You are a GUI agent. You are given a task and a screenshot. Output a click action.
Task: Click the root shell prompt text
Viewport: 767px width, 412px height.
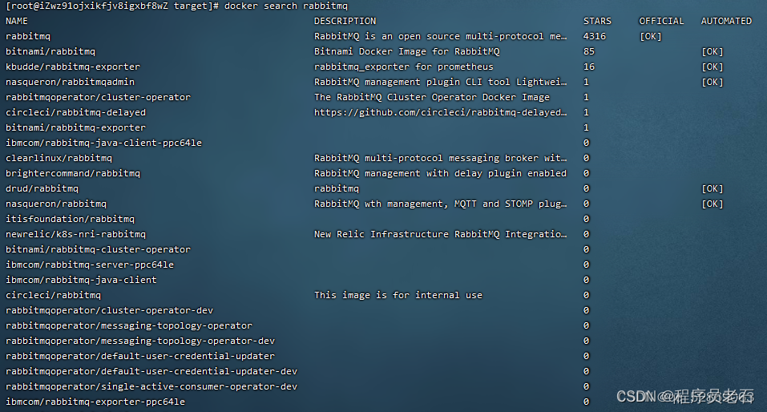112,6
